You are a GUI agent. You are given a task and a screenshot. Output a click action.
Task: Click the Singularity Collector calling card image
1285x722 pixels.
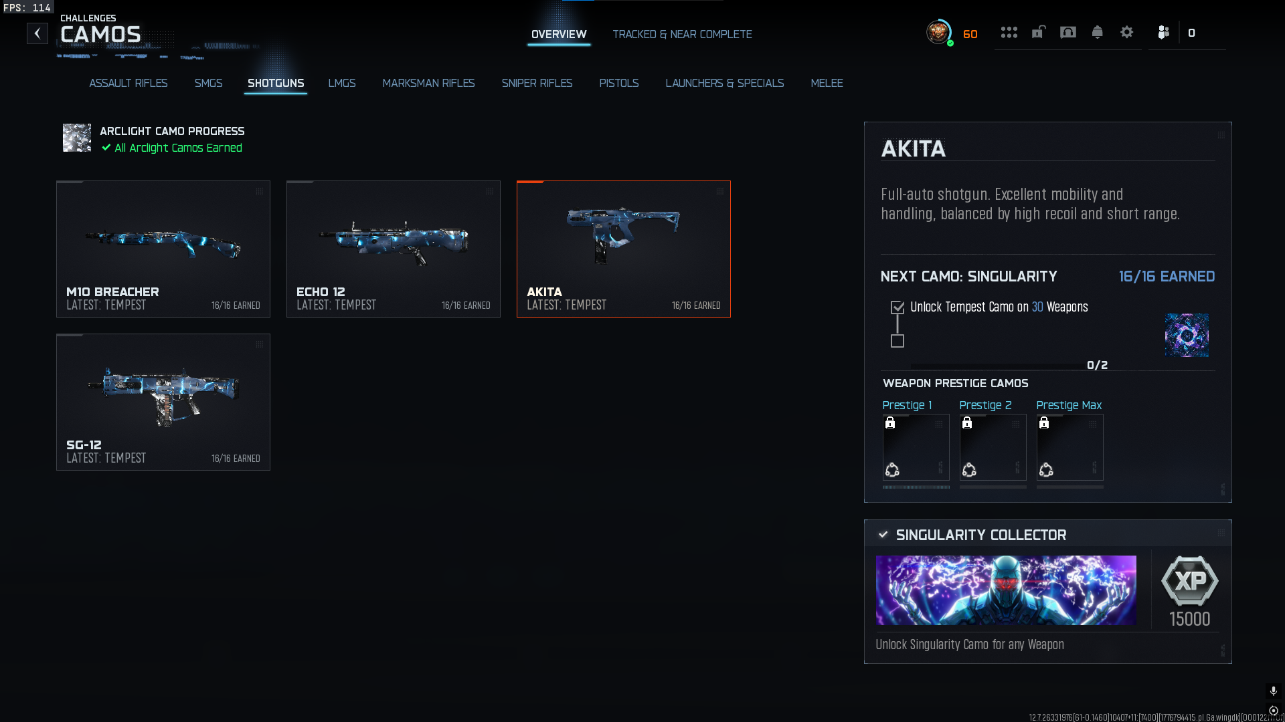pos(1006,590)
